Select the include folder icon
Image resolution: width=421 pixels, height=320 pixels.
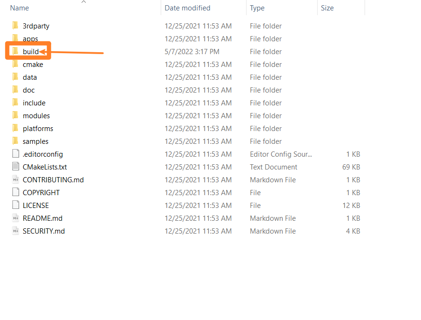click(15, 103)
